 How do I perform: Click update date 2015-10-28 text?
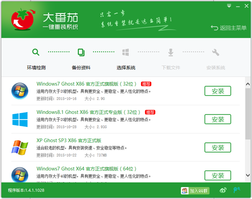tap(66, 127)
